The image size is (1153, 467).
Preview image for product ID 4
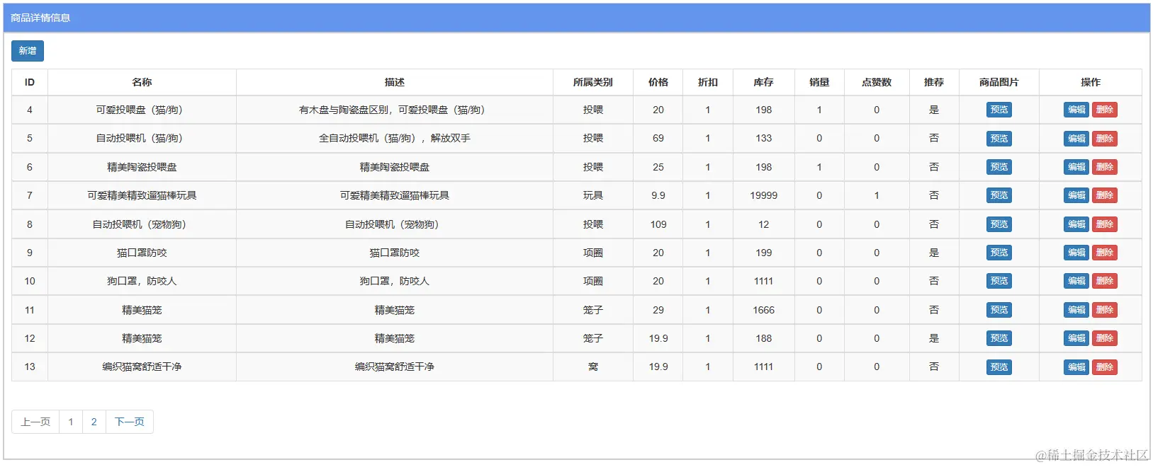click(x=999, y=110)
